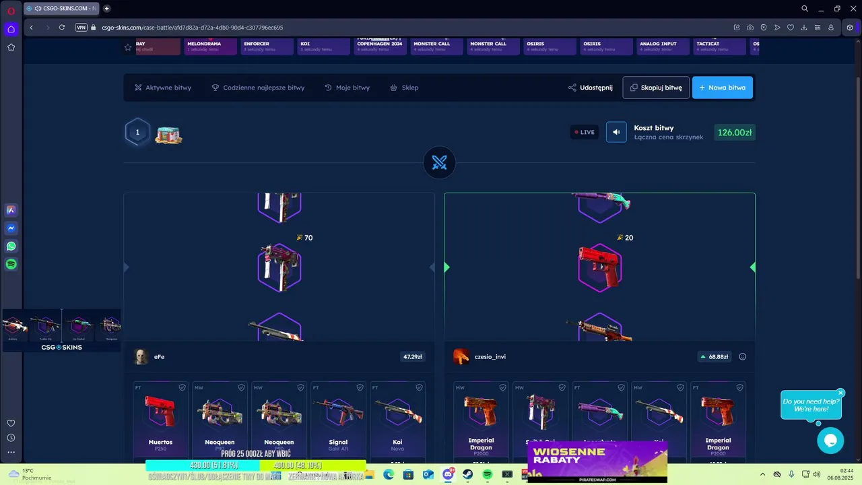Click the emoji reaction icon near 68.88zł
The width and height of the screenshot is (862, 485).
[742, 357]
